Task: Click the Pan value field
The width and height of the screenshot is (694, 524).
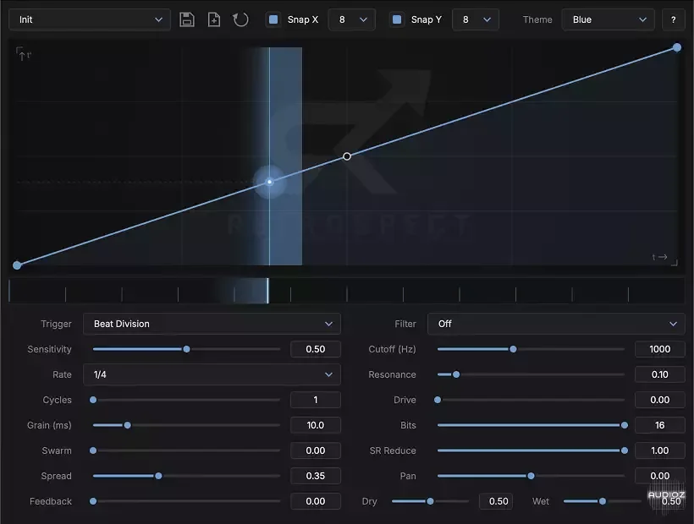Action: pyautogui.click(x=660, y=476)
